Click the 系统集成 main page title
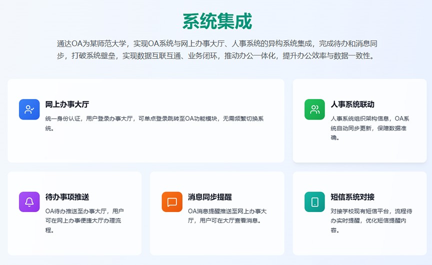This screenshot has width=432, height=265. (x=217, y=21)
